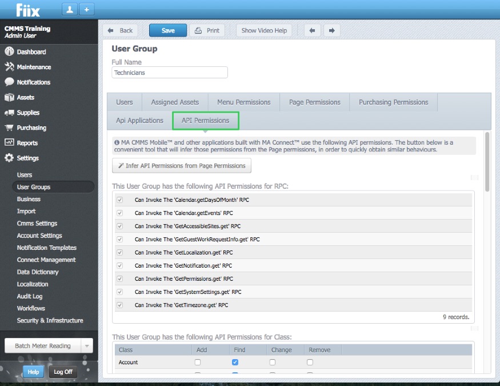Expand the Batch Meter Reading dropdown arrow

coord(87,346)
